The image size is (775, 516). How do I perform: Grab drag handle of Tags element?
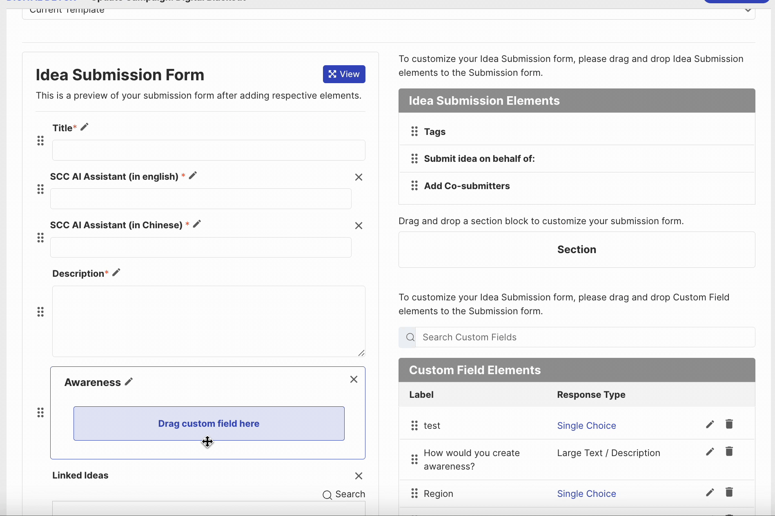click(414, 131)
